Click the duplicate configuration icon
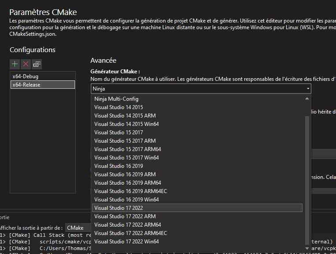 37,64
